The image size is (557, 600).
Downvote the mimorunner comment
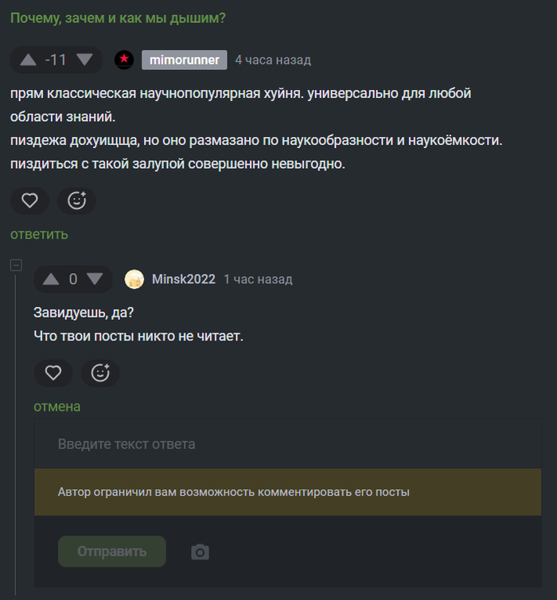point(84,60)
